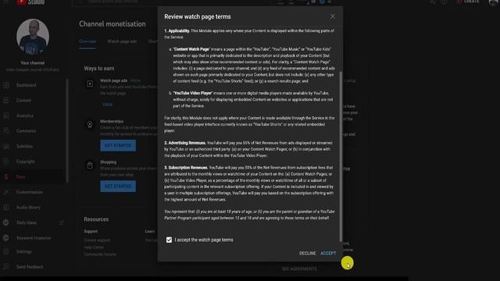Select Content label in sidebar menu
Viewport: 500px width, 281px height.
23,101
